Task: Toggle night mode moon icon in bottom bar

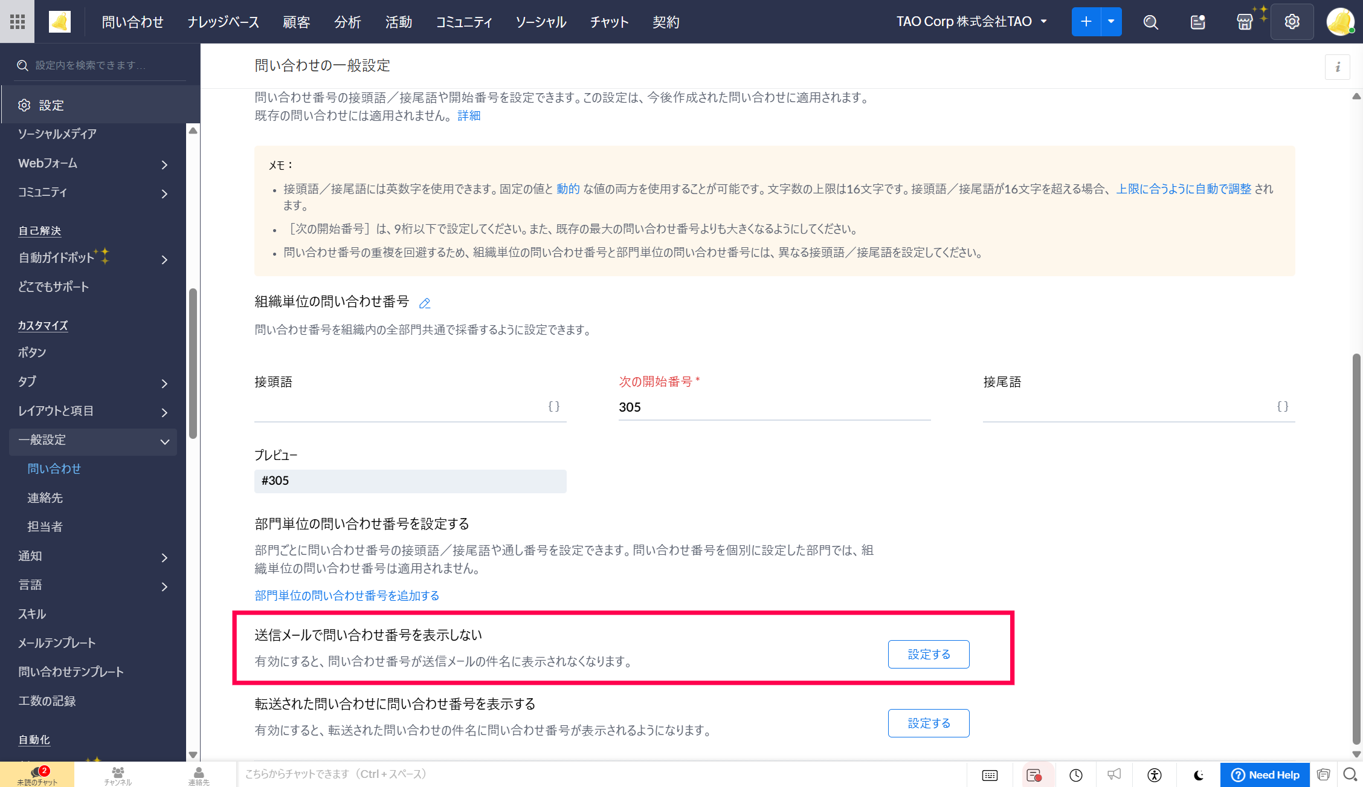Action: coord(1199,775)
